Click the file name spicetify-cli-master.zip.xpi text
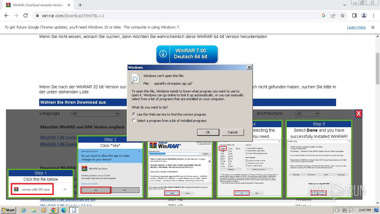380x214 pixels. point(173,84)
